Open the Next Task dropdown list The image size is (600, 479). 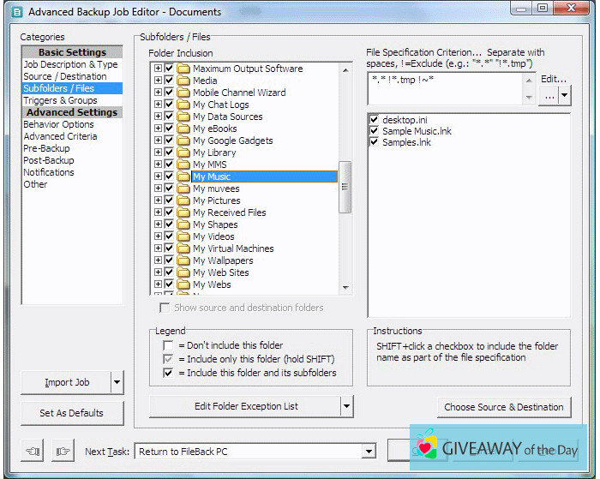click(x=369, y=451)
